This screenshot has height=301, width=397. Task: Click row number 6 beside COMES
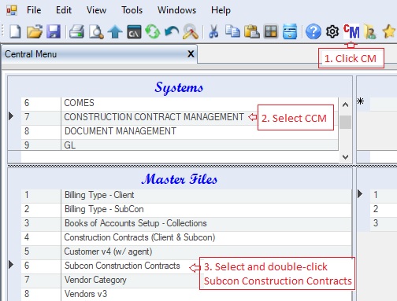point(27,103)
